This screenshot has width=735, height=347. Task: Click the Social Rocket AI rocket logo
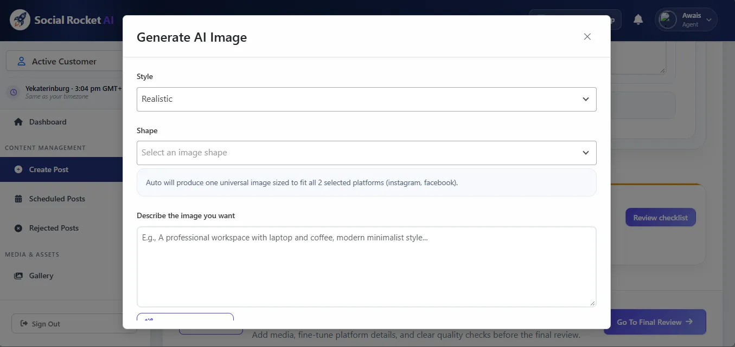coord(20,20)
